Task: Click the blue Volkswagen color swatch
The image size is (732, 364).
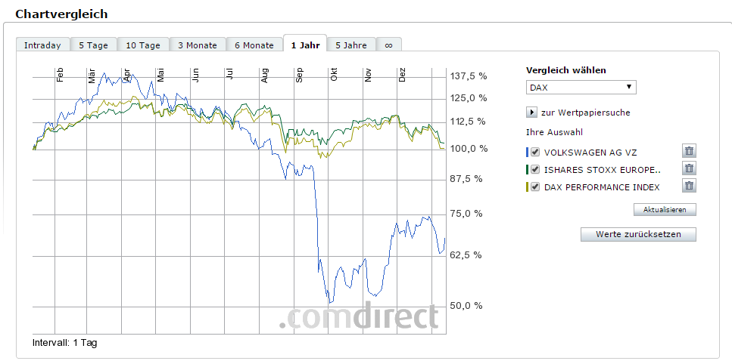Action: (527, 152)
